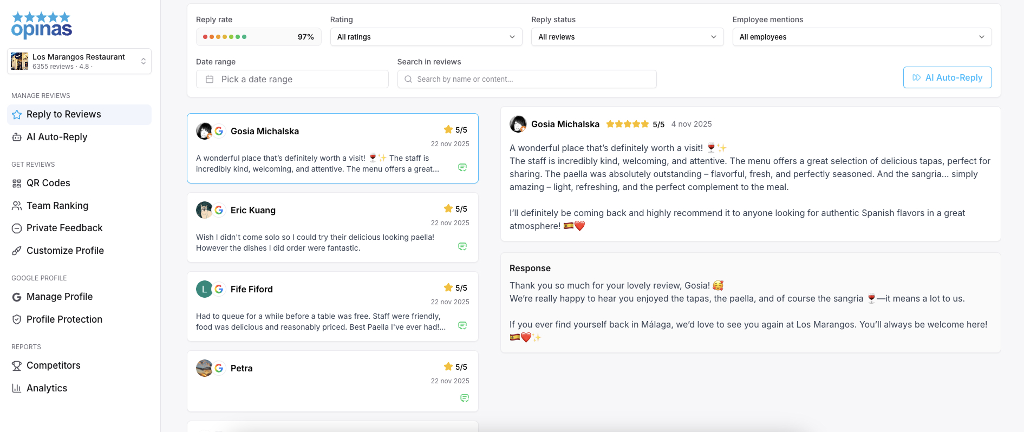Select Fife Fiford review card
Screen dimensions: 1024x432
coord(332,306)
